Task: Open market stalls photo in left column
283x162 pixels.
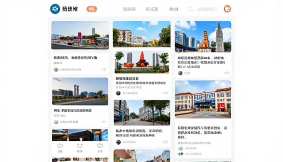Action: coord(80,135)
